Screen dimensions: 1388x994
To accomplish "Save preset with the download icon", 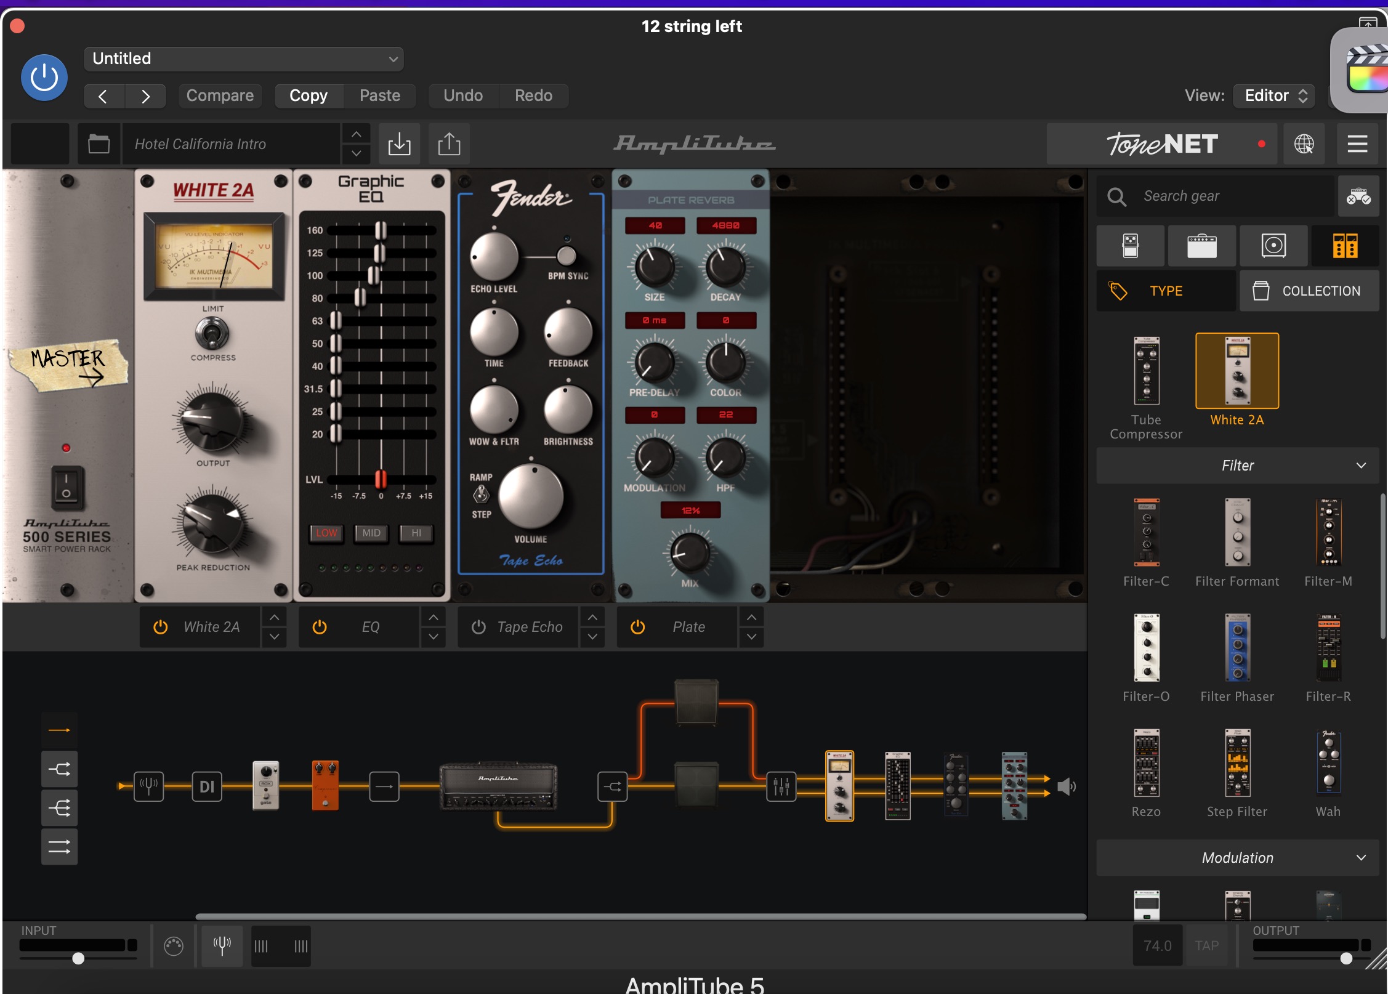I will (399, 144).
